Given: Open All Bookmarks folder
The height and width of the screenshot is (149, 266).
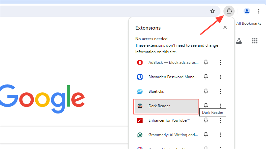Looking at the screenshot, I should point(249,23).
